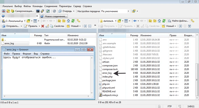Viewport: 199px width, 108px height.
Task: Click local select-files plus icon
Action: coord(85,26)
